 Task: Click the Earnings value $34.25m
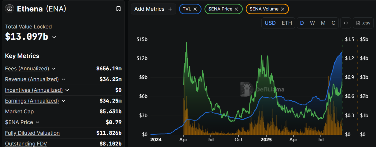tap(110, 101)
